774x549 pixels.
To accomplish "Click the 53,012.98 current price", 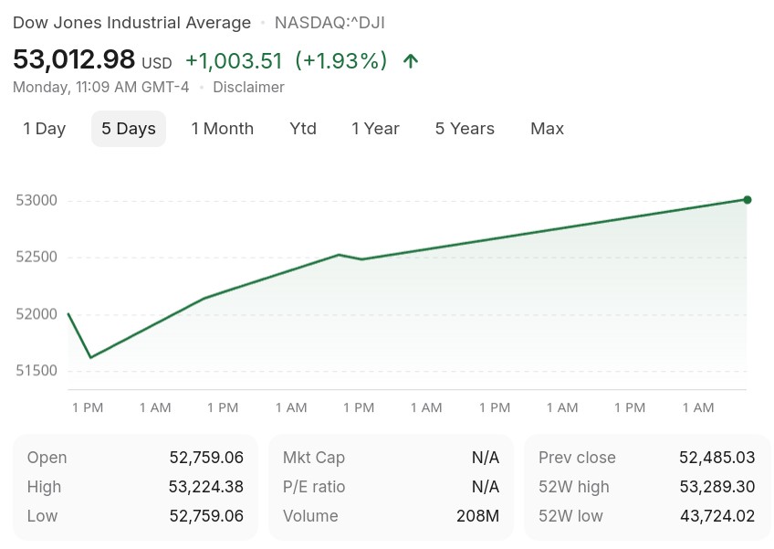I will (x=74, y=59).
